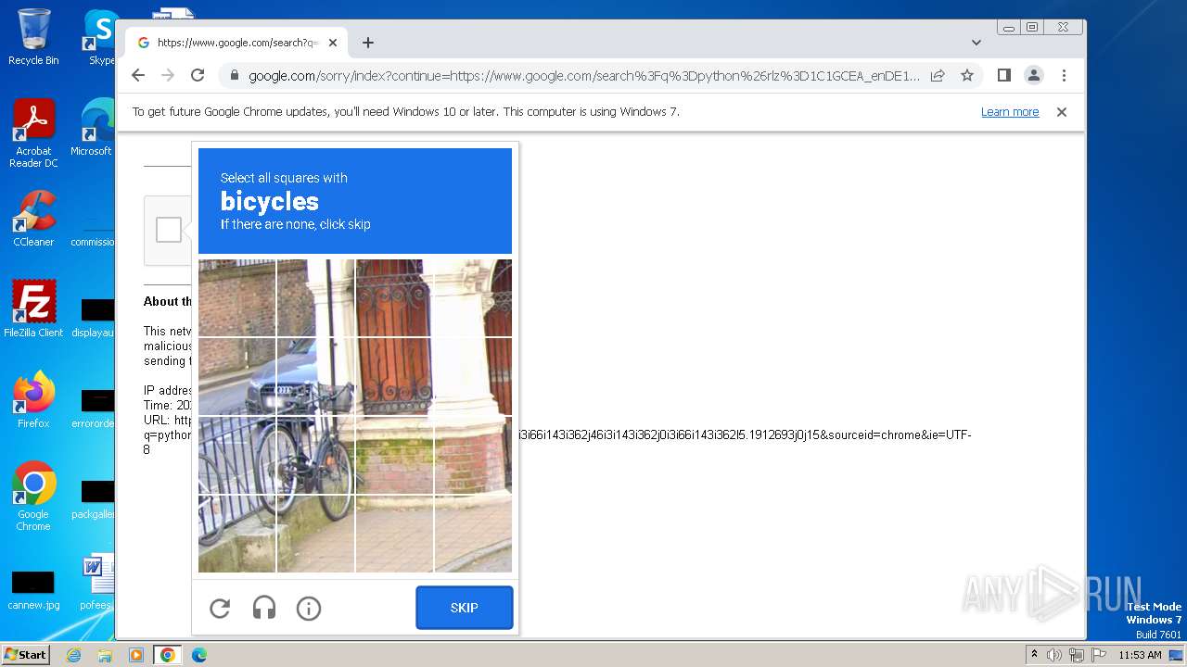The image size is (1187, 667).
Task: Select the errororde desktop file
Action: 95,409
